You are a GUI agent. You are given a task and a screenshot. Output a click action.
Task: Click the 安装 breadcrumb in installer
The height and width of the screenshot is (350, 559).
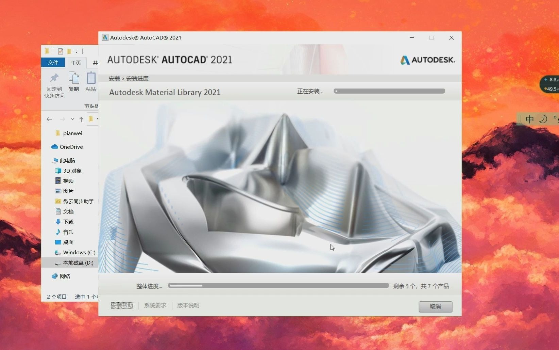tap(115, 78)
